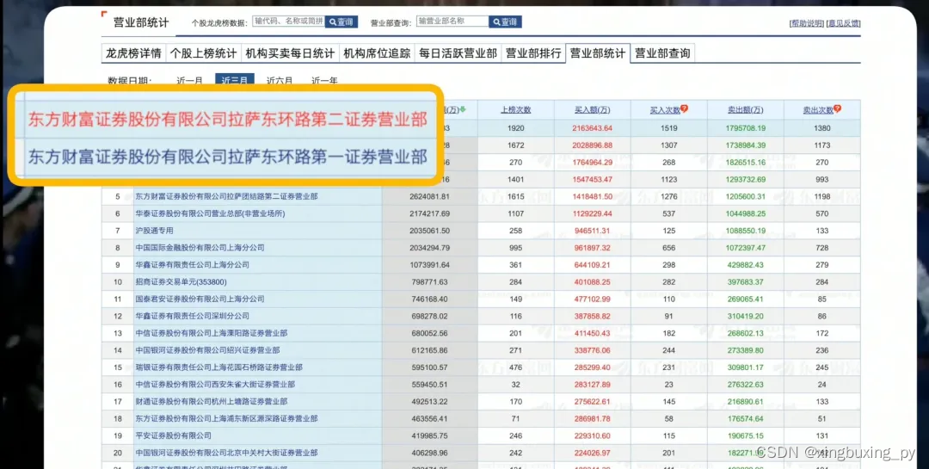Open 平安证券股份有限公司 row link
Screen dimensions: 929x469
point(173,435)
